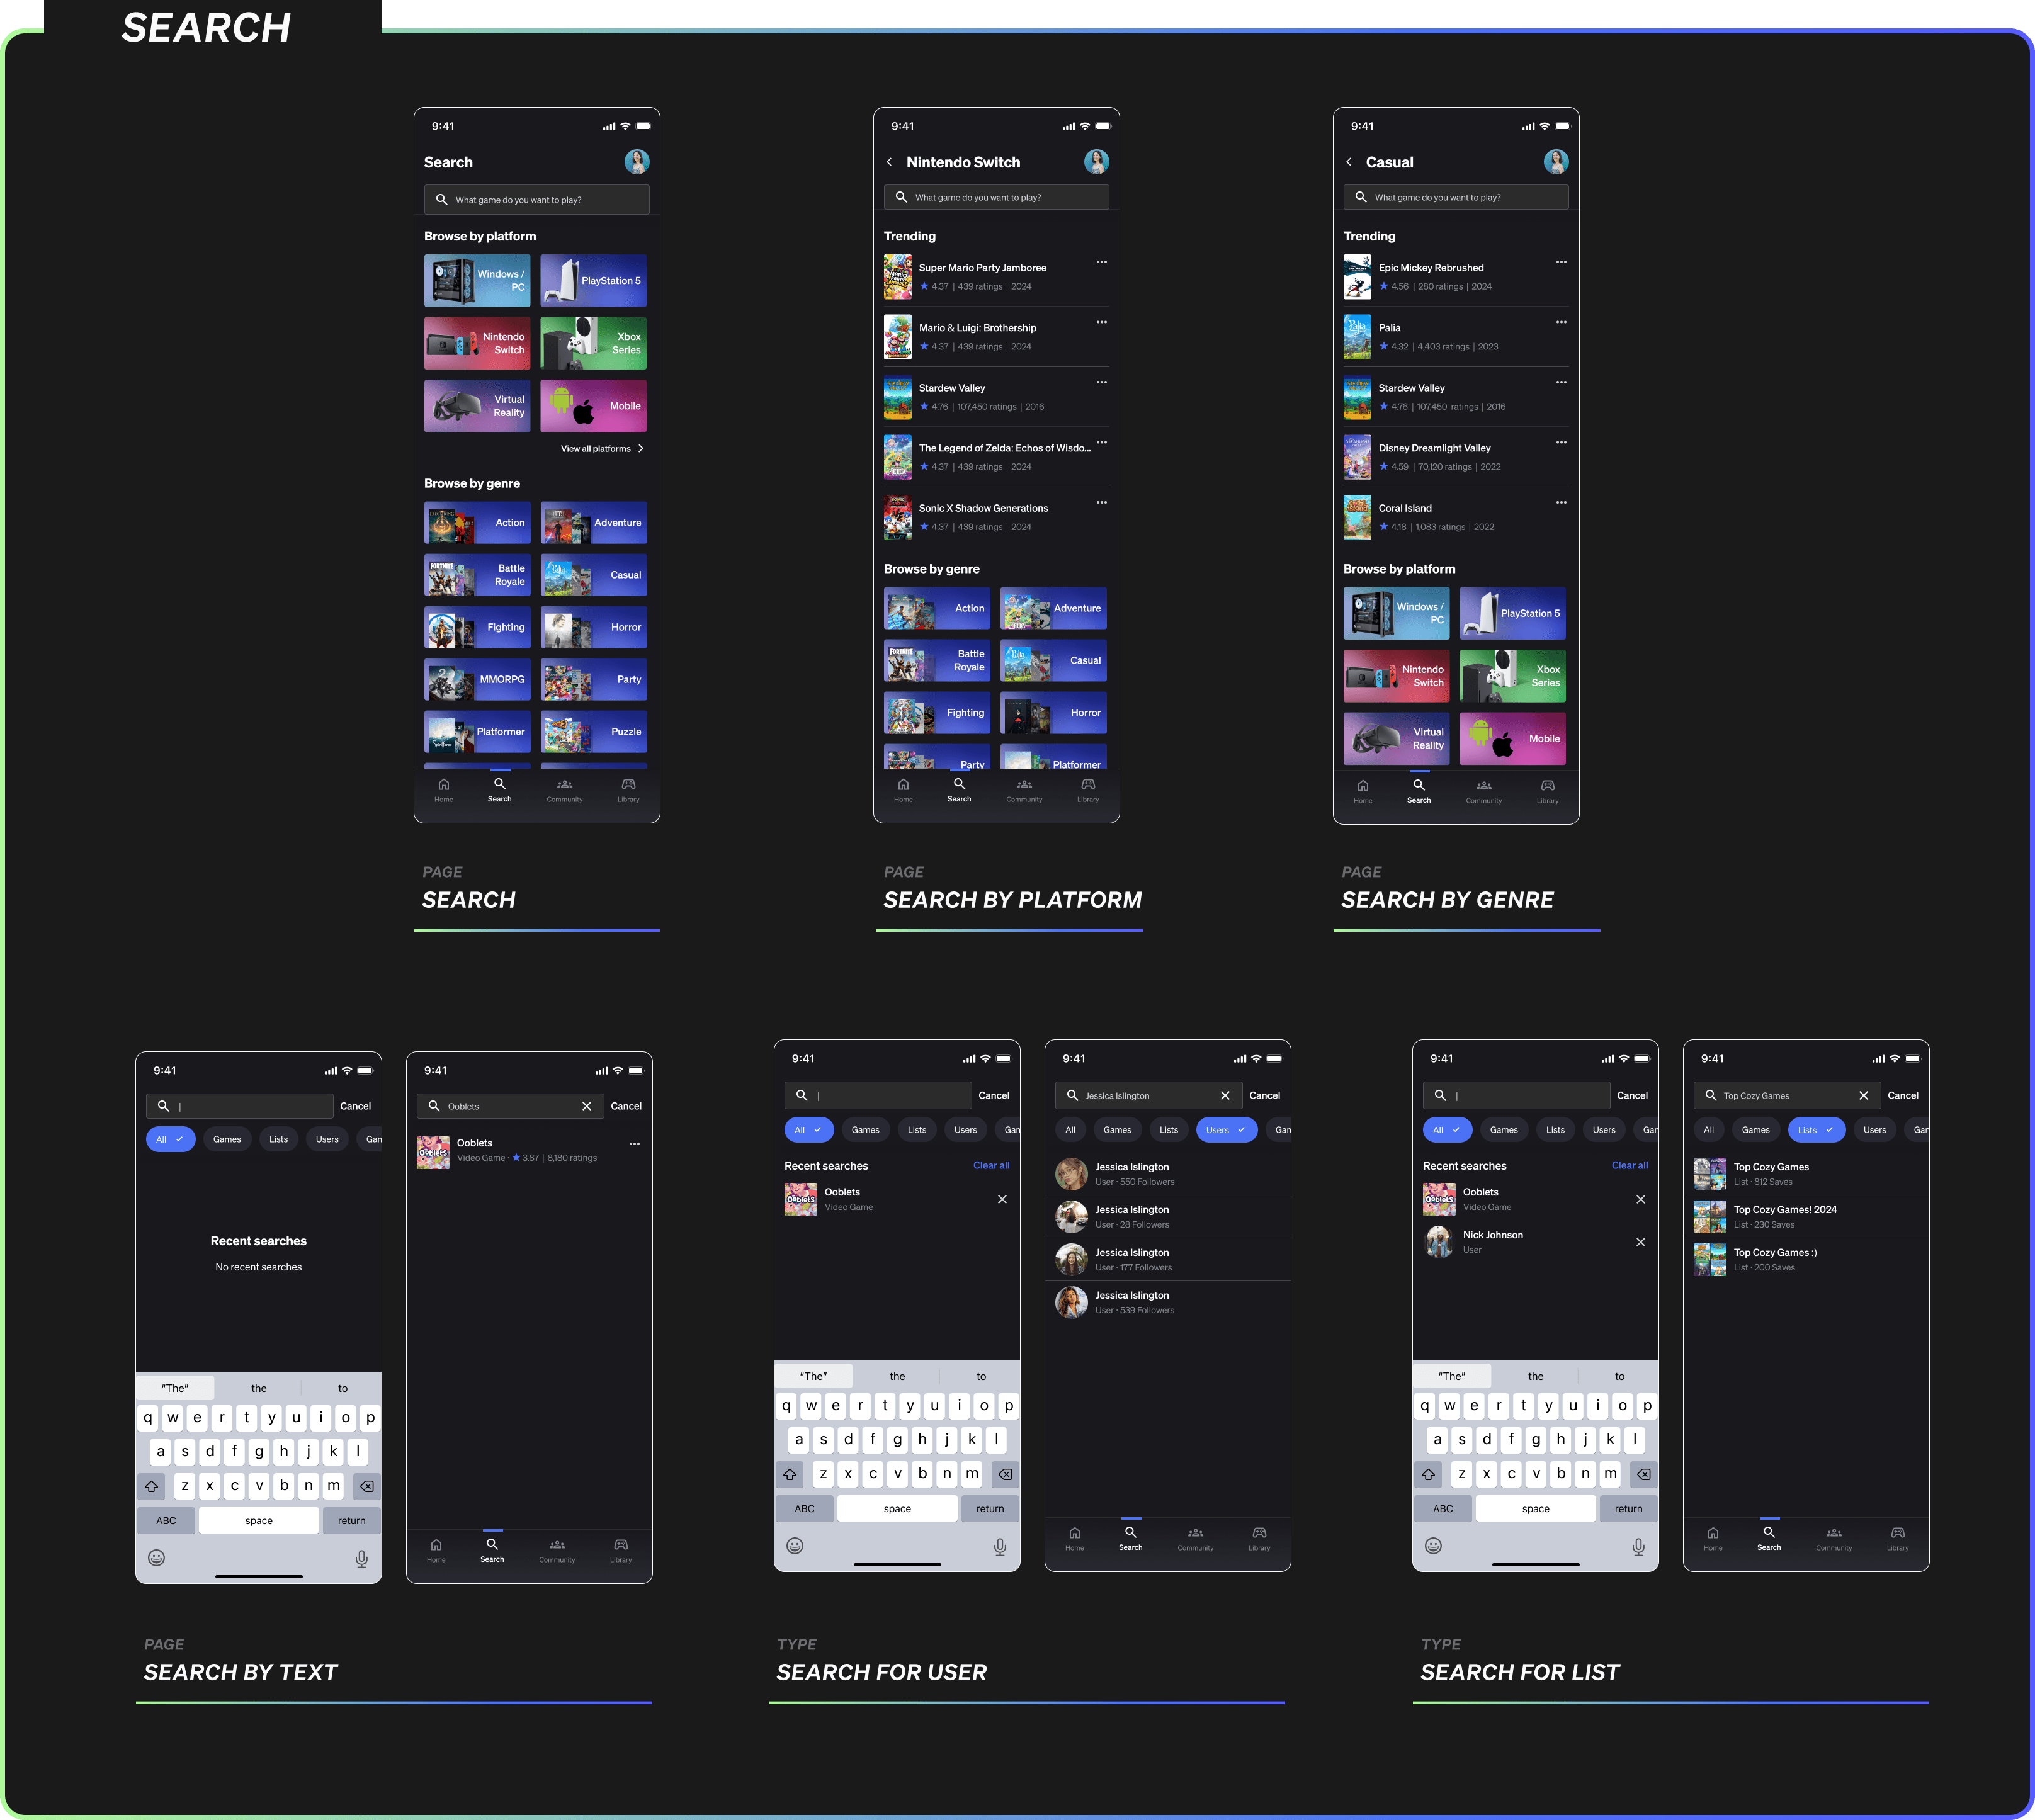Viewport: 2035px width, 1820px height.
Task: Tap microphone icon on the No recent searches keyboard
Action: coord(362,1558)
